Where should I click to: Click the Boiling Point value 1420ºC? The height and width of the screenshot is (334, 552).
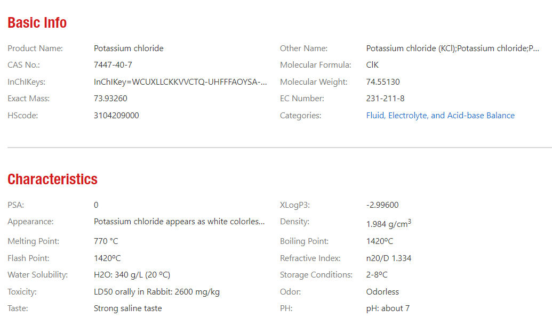(379, 241)
